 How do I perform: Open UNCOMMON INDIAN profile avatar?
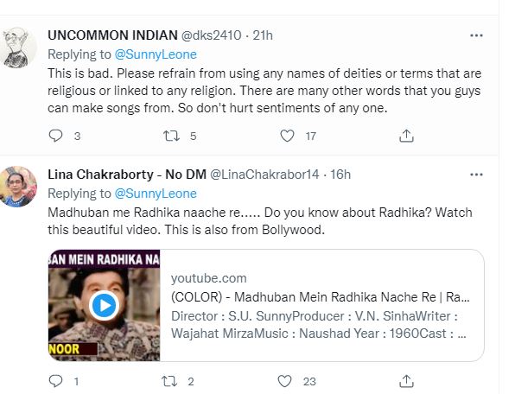coord(18,48)
